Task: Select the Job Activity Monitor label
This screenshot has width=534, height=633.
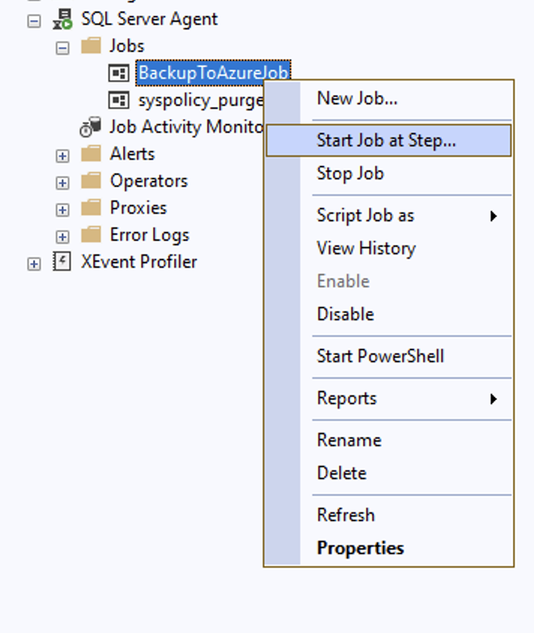Action: coord(186,127)
